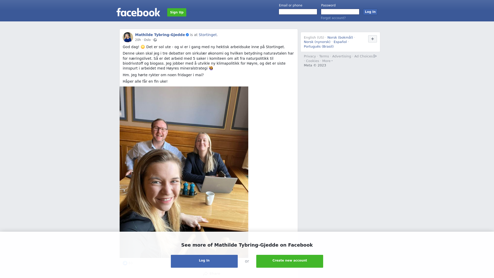The height and width of the screenshot is (278, 494).
Task: Focus the Email or phone field
Action: click(298, 12)
